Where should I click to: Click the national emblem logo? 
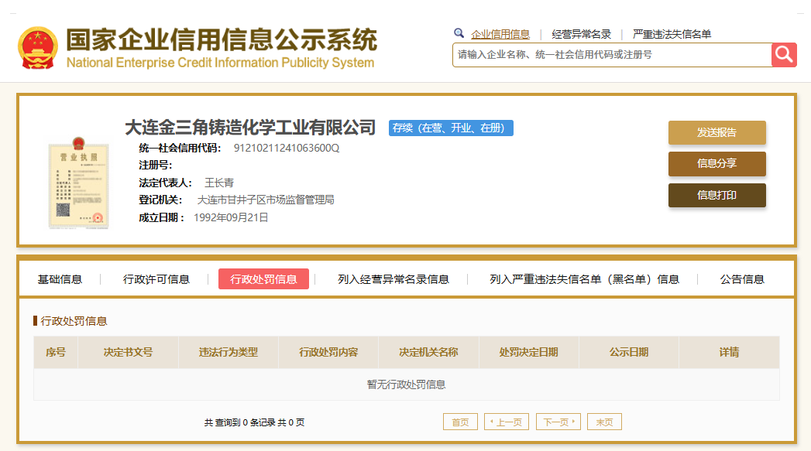(x=38, y=48)
